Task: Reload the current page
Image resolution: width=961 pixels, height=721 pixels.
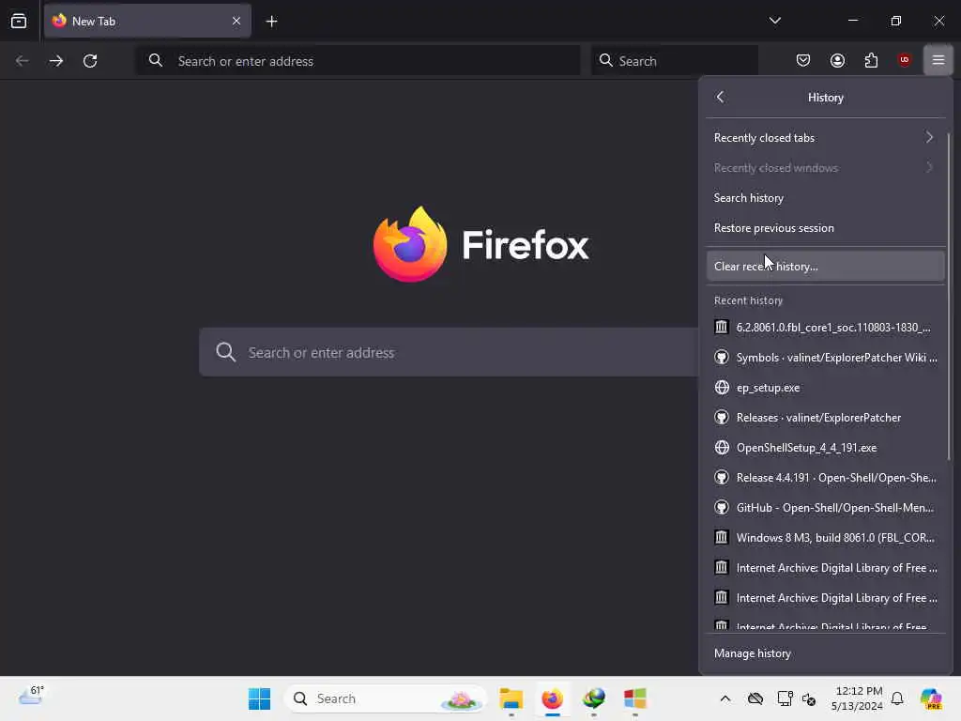Action: (x=90, y=61)
